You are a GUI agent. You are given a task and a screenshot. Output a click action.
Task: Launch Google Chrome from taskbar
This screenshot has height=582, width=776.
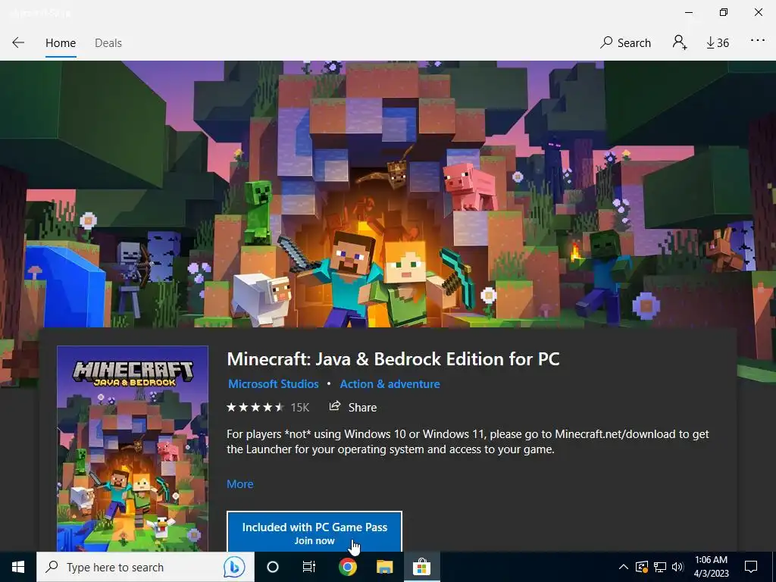tap(348, 567)
